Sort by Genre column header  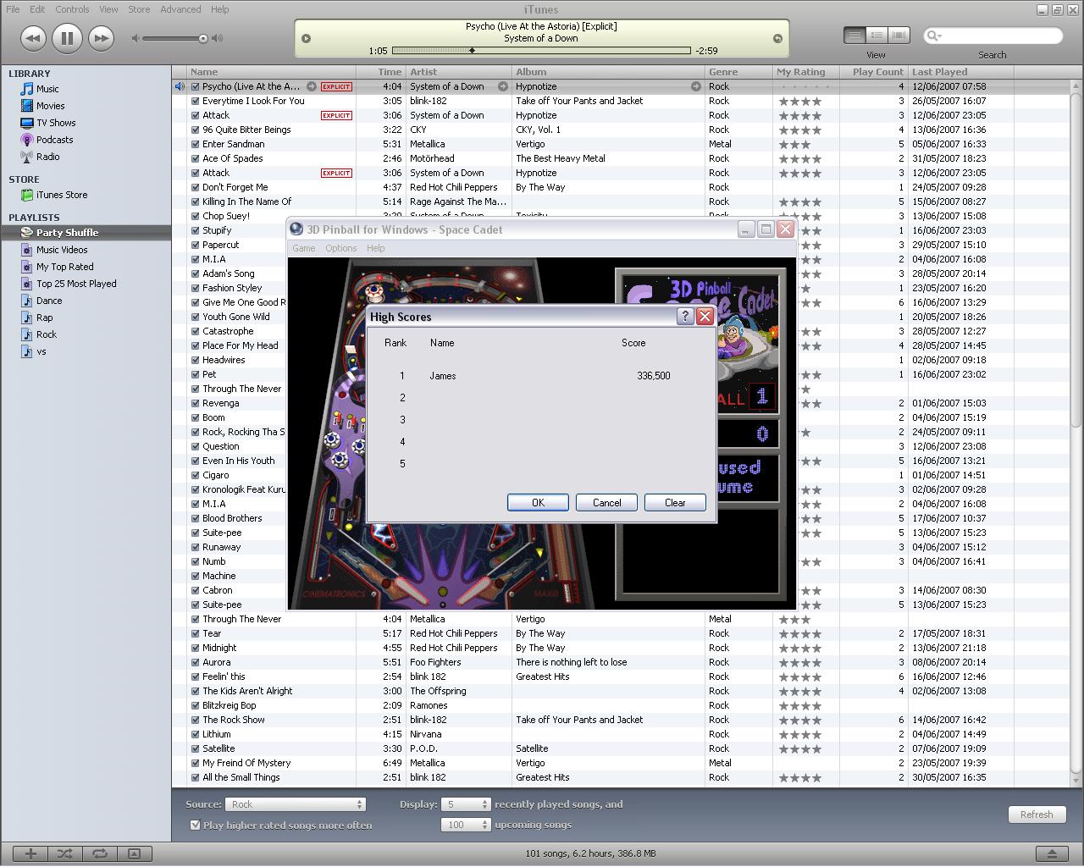click(x=738, y=72)
